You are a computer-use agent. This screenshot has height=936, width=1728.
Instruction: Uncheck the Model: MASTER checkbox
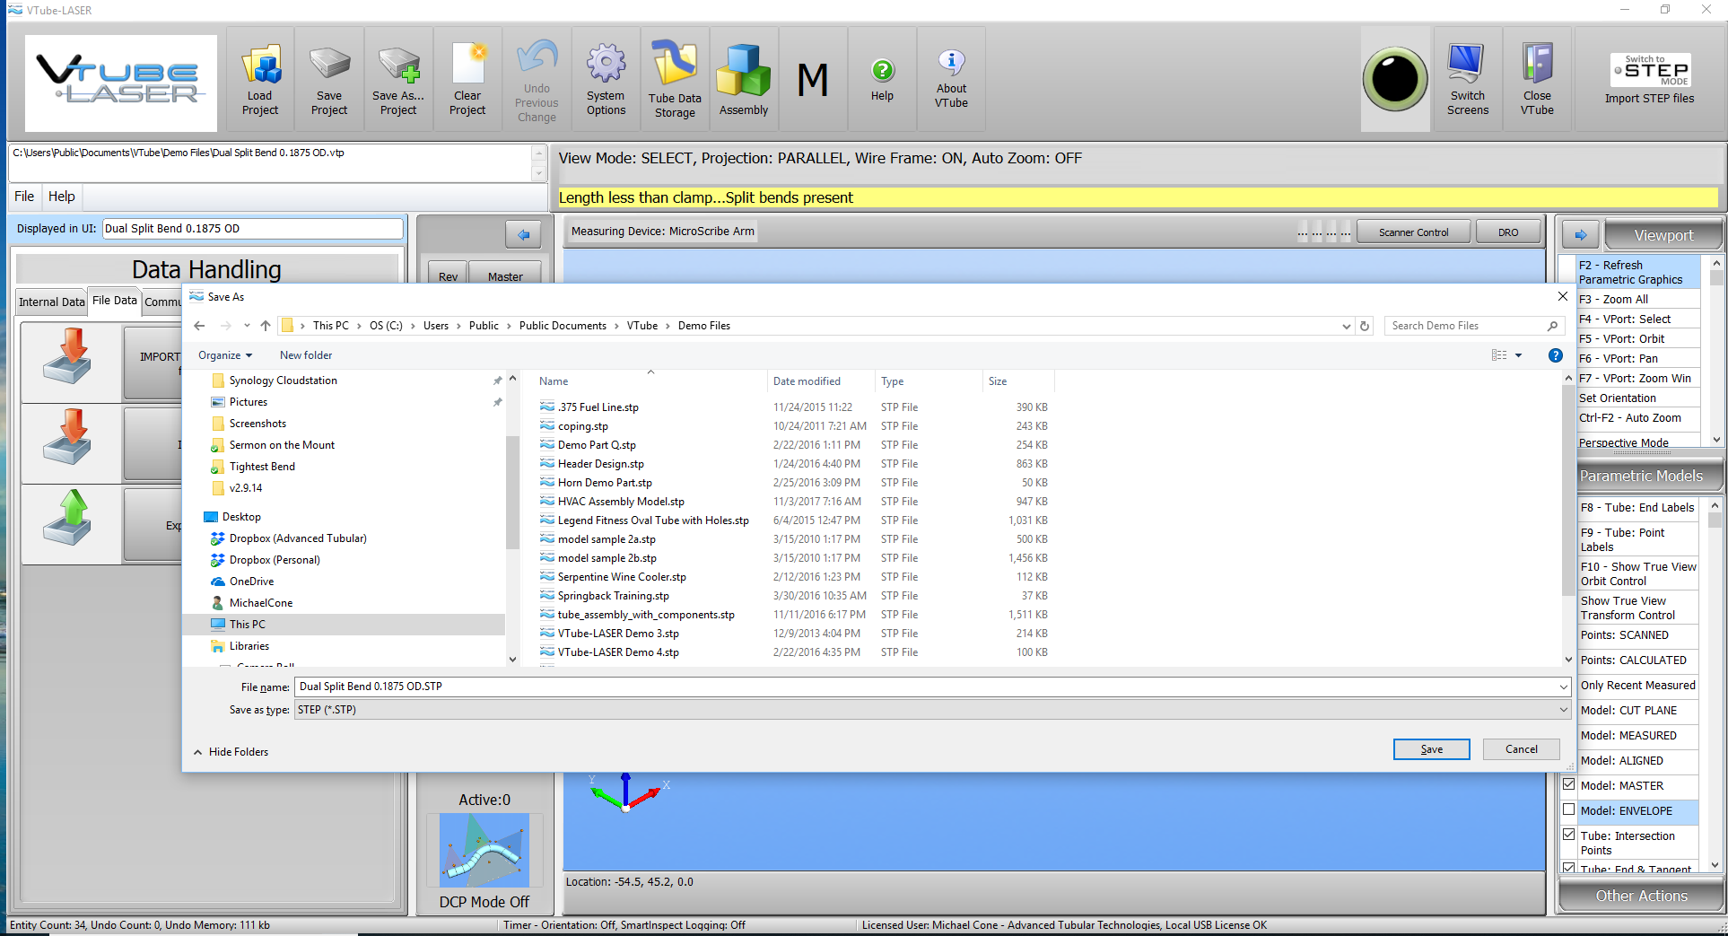click(x=1569, y=784)
